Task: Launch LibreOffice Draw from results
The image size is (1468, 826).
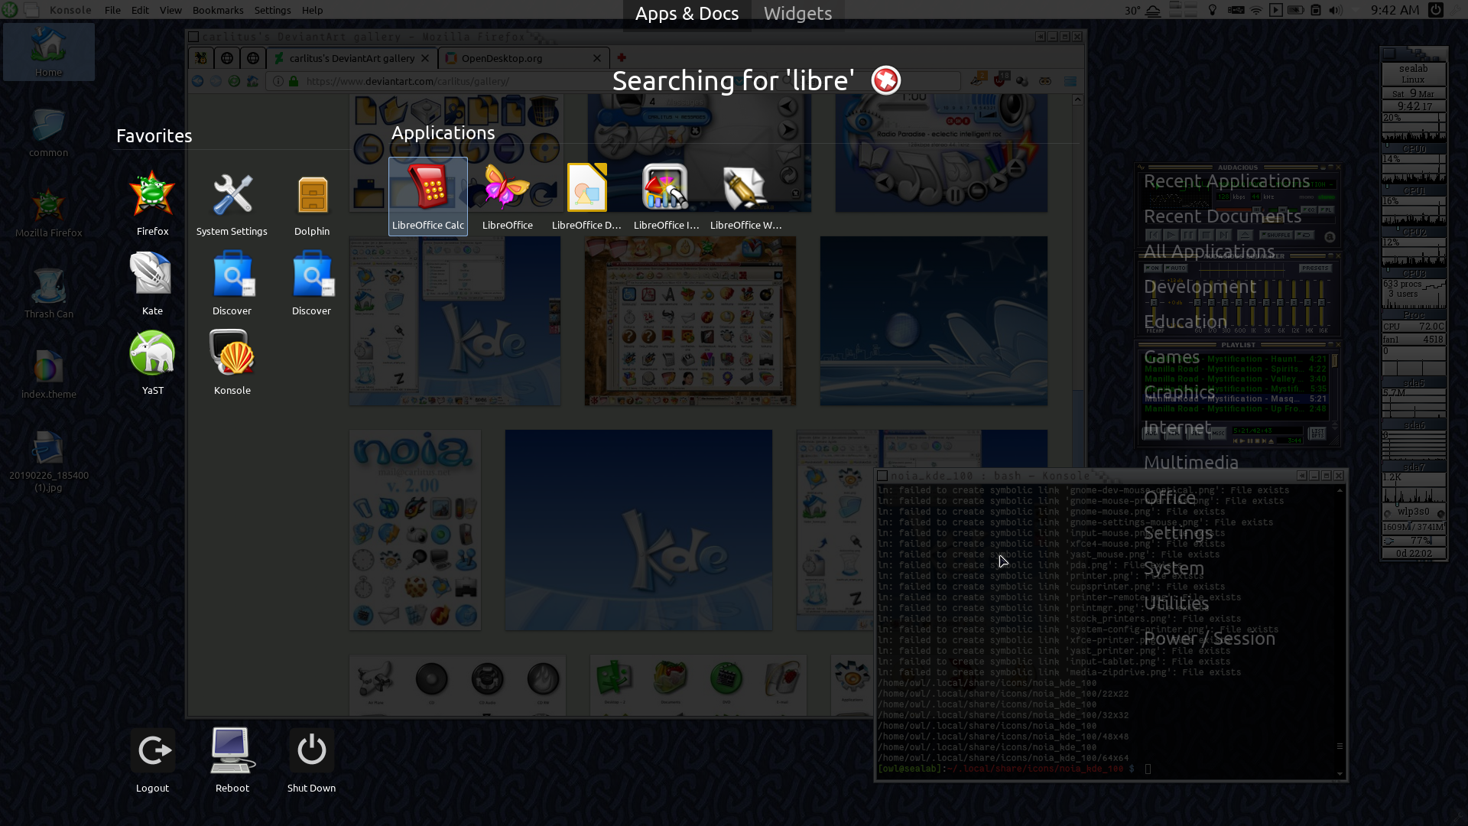Action: [586, 196]
